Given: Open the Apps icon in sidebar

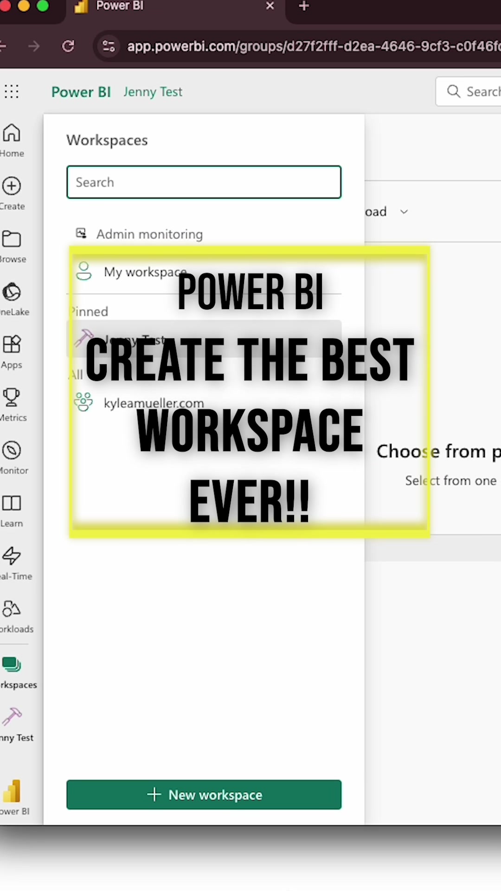Looking at the screenshot, I should click(x=12, y=345).
